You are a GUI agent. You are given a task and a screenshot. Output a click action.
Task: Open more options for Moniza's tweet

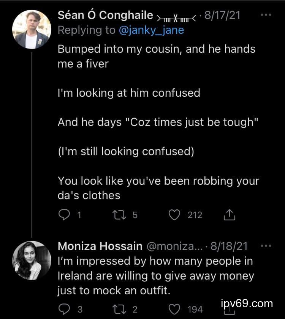[x=266, y=246]
